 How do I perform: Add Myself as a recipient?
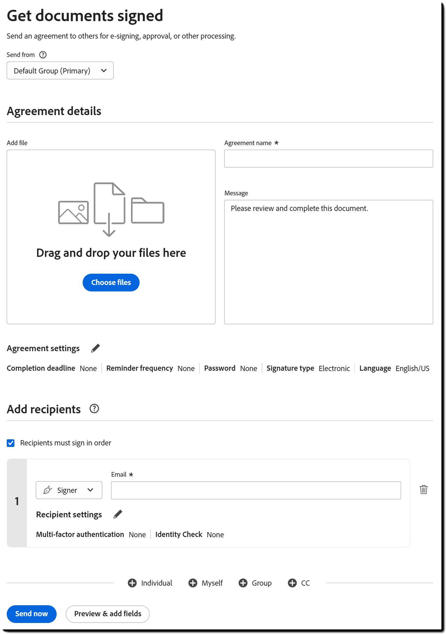coord(206,583)
